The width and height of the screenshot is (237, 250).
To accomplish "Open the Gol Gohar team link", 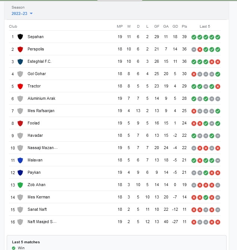I will 37,74.
